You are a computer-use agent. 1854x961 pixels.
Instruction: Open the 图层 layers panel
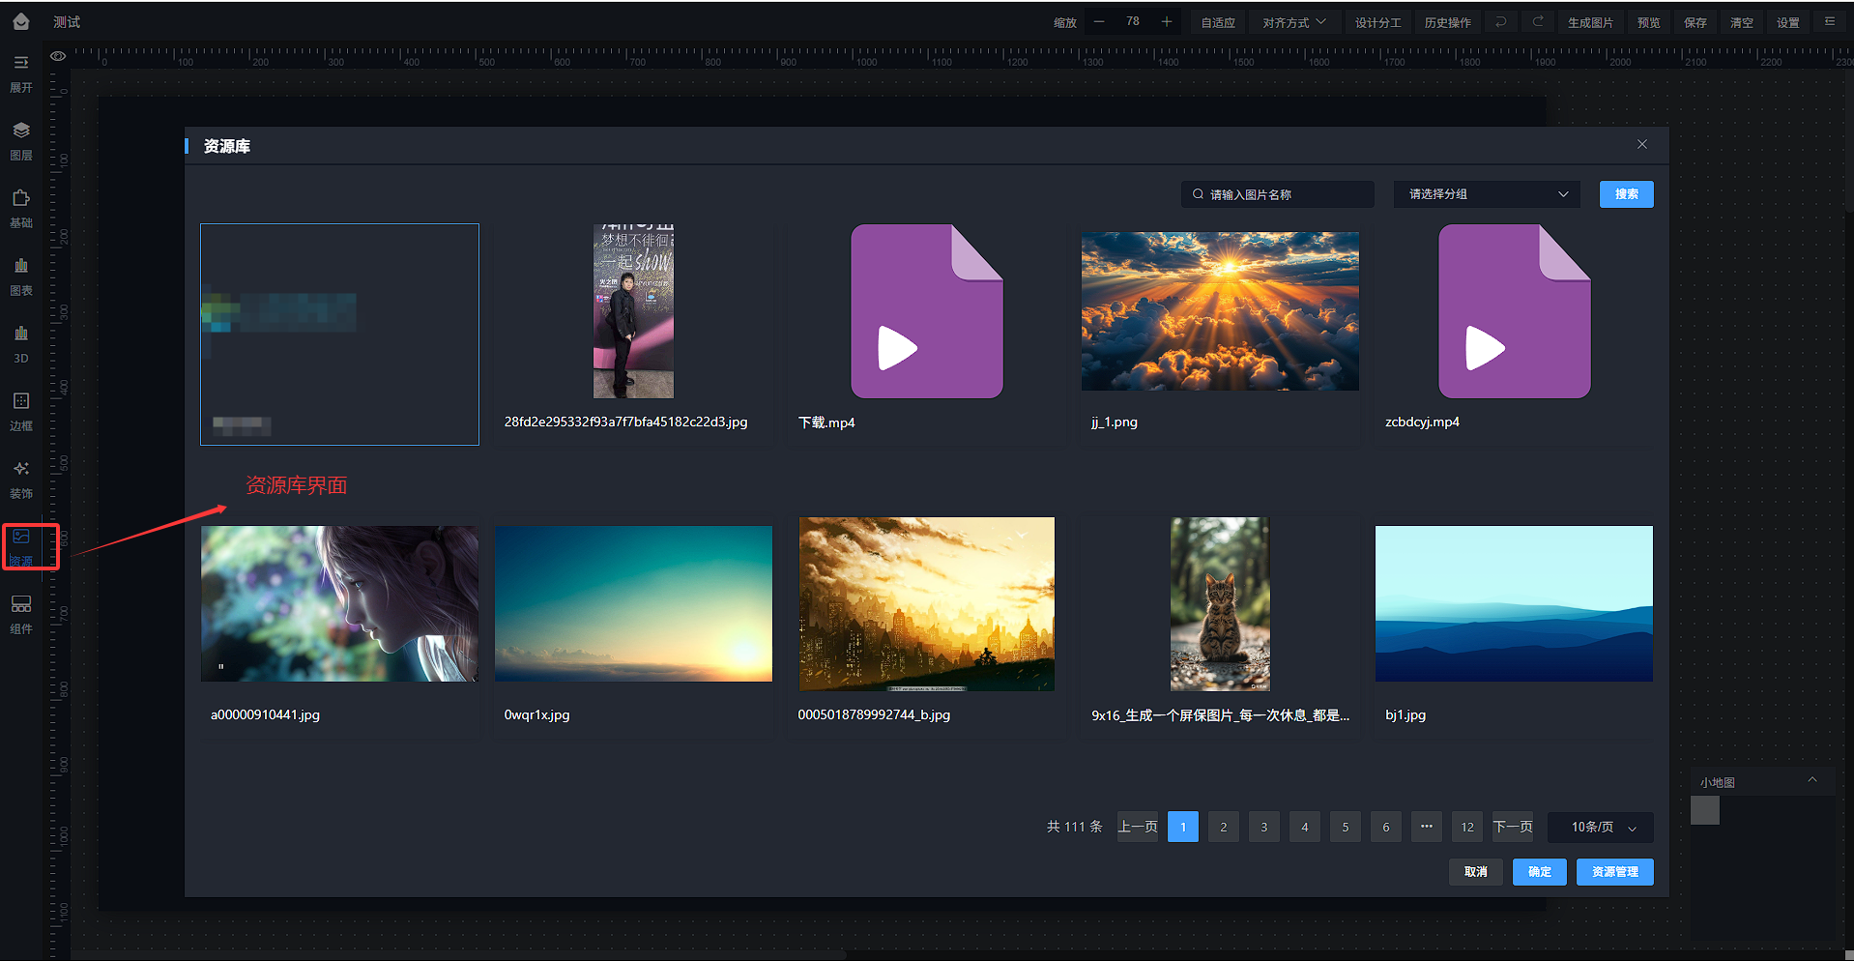point(21,140)
